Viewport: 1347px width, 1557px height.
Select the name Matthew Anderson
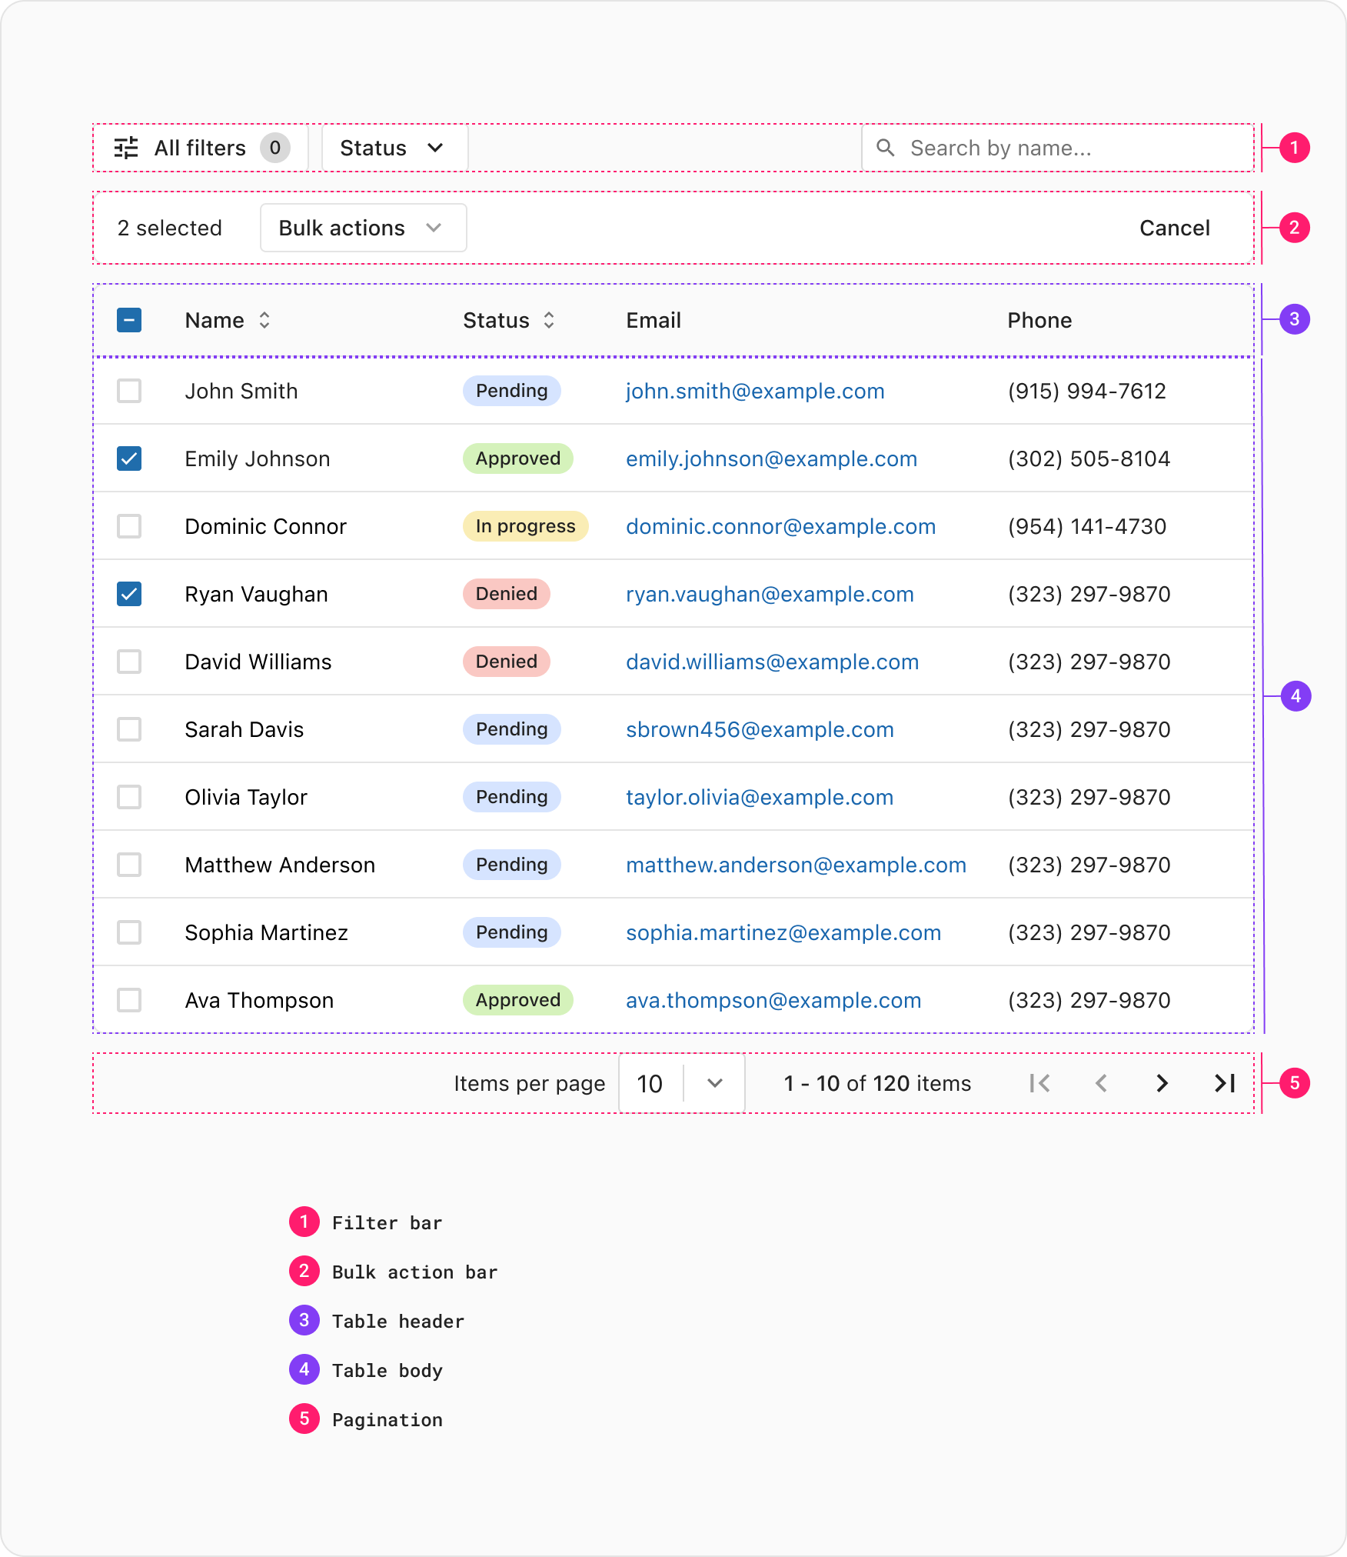(280, 865)
